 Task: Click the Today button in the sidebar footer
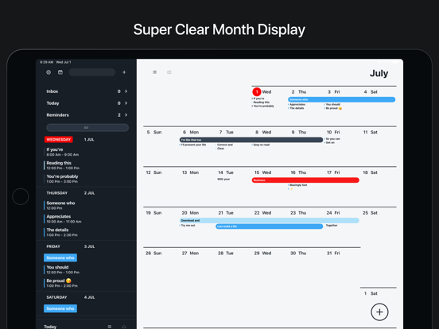coord(50,327)
